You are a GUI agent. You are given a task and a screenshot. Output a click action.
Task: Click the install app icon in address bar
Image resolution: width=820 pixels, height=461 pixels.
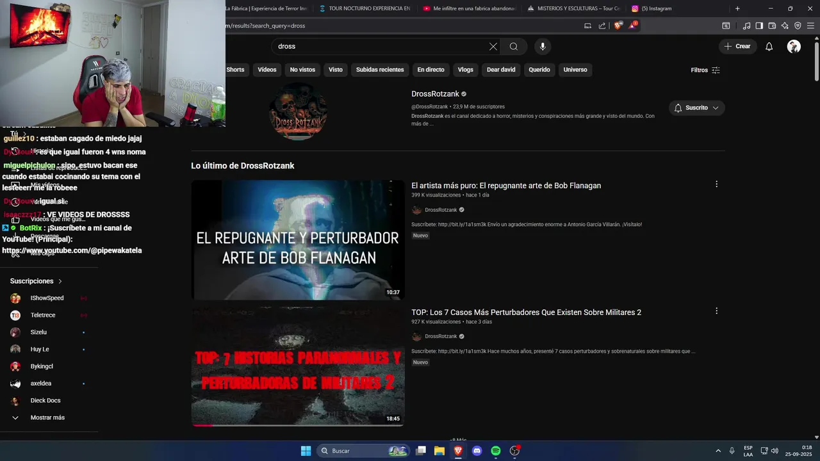click(x=587, y=26)
